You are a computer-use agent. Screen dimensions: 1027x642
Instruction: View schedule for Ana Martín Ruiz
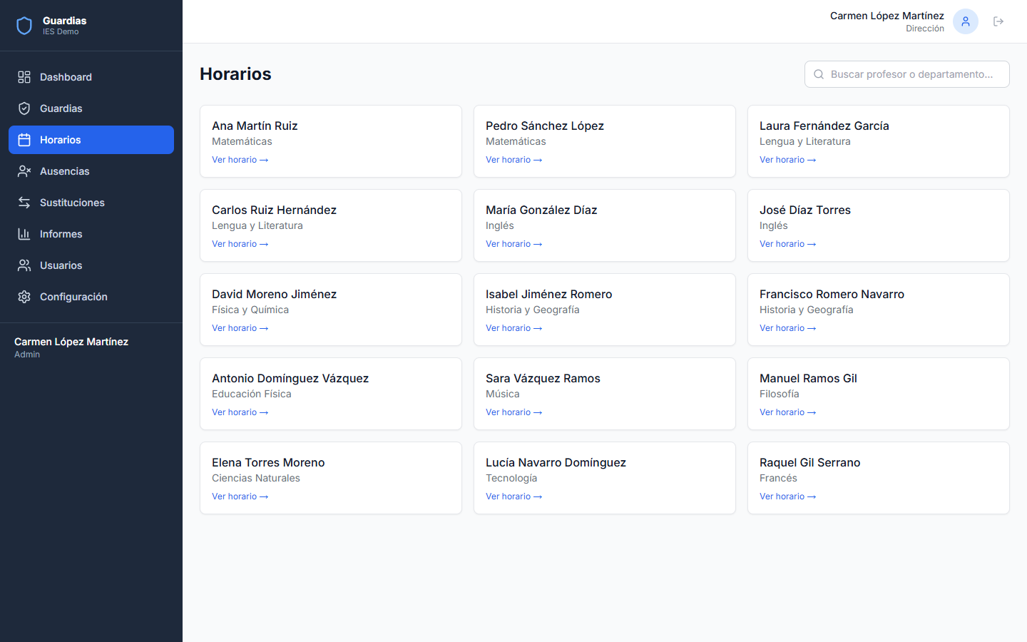(240, 160)
